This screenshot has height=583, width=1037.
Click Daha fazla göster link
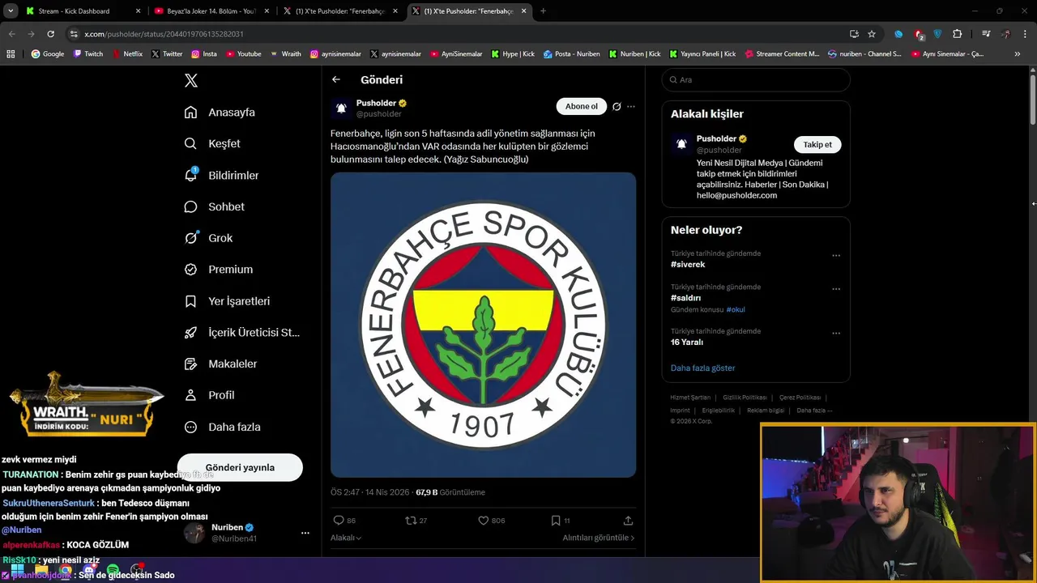[702, 368]
